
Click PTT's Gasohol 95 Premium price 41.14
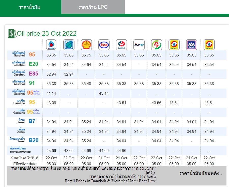[x=51, y=93]
